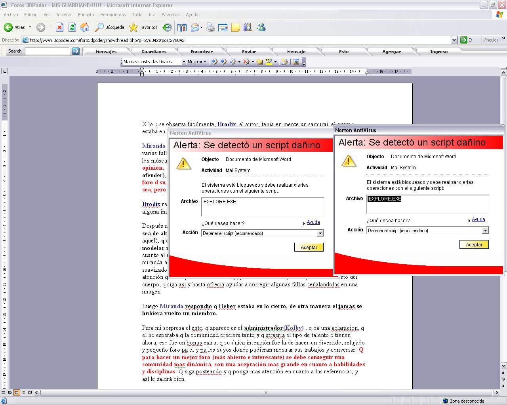Click the Search input field
The width and height of the screenshot is (507, 405).
coord(47,51)
